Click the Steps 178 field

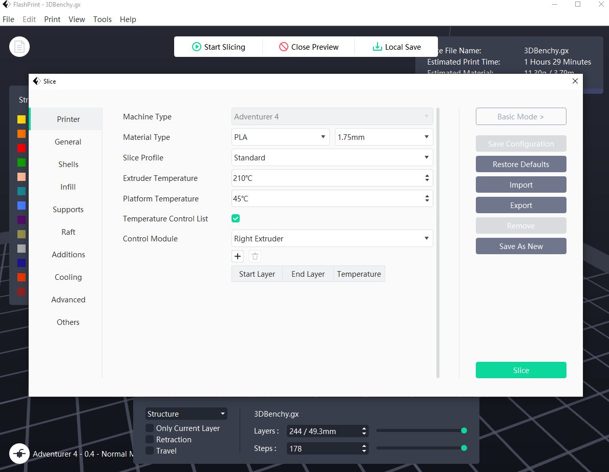click(327, 448)
